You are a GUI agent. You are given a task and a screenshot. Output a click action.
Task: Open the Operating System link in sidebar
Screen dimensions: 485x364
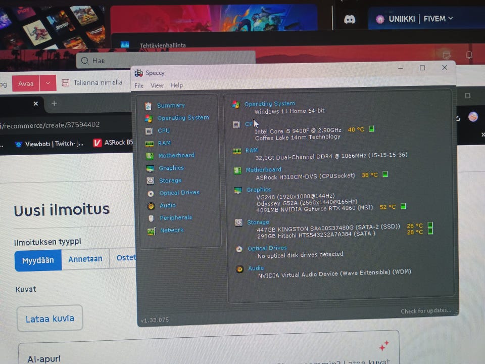pyautogui.click(x=183, y=118)
